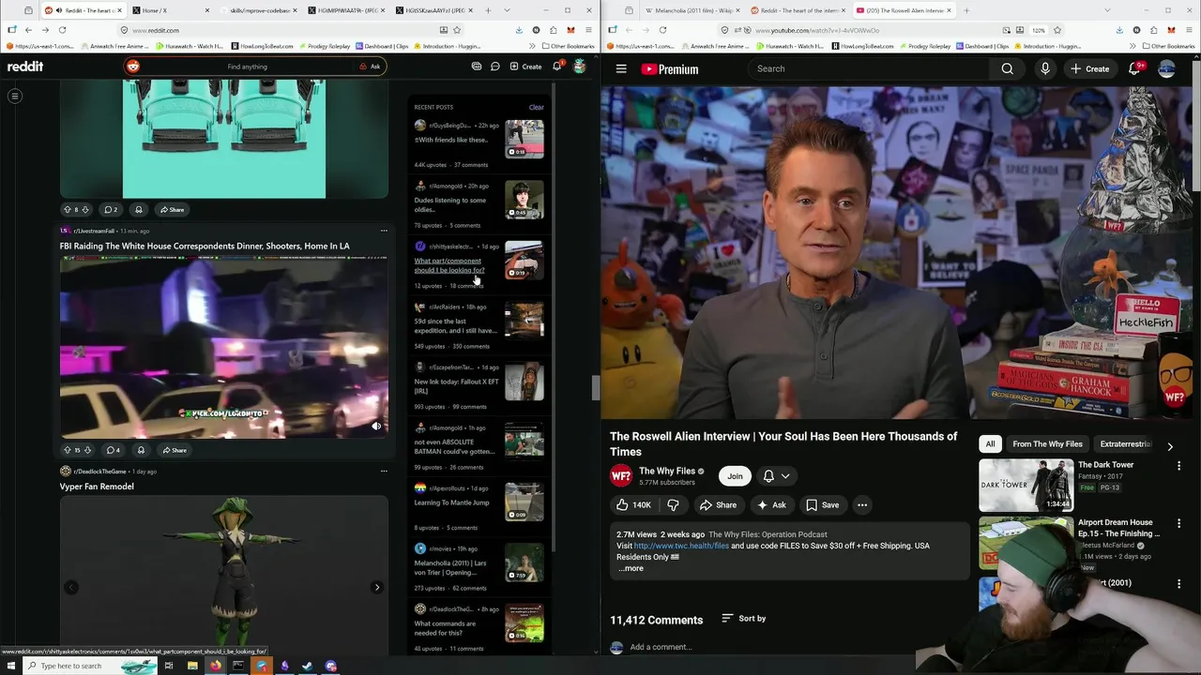1201x675 pixels.
Task: Open options for The Dark Tower recommendation
Action: pyautogui.click(x=1179, y=466)
